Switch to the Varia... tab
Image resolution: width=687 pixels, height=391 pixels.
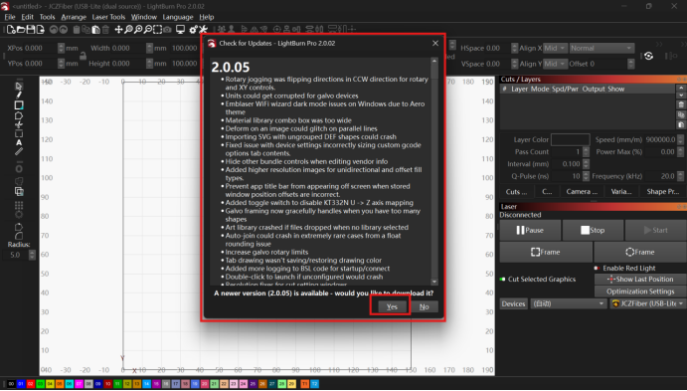[621, 192]
